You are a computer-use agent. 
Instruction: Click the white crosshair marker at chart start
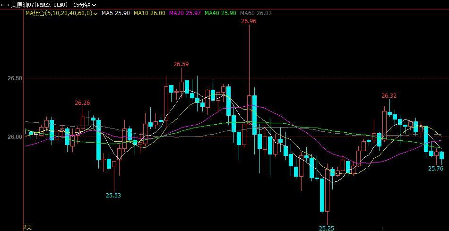click(x=26, y=131)
